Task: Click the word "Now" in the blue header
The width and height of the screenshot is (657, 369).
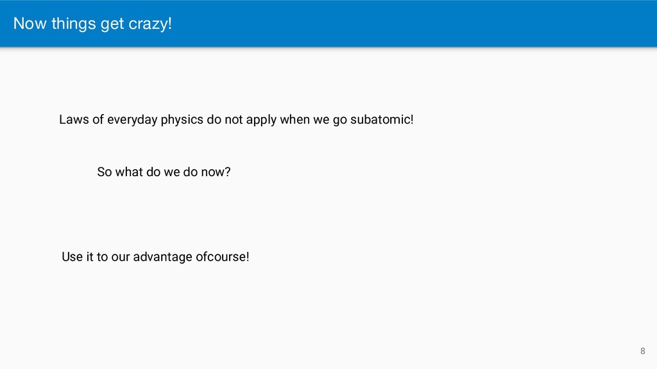Action: point(27,24)
